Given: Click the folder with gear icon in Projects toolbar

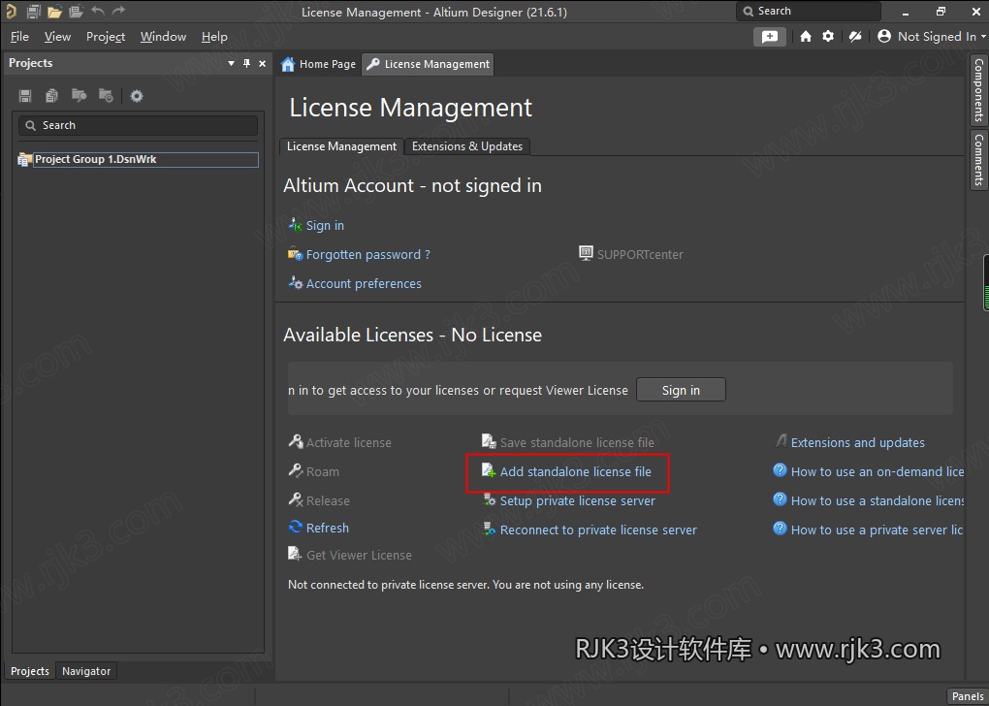Looking at the screenshot, I should coord(106,95).
